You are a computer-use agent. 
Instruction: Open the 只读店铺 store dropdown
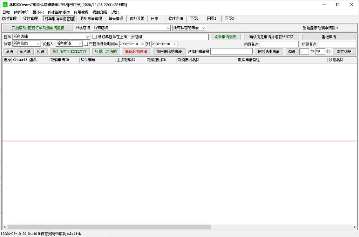pyautogui.click(x=131, y=28)
